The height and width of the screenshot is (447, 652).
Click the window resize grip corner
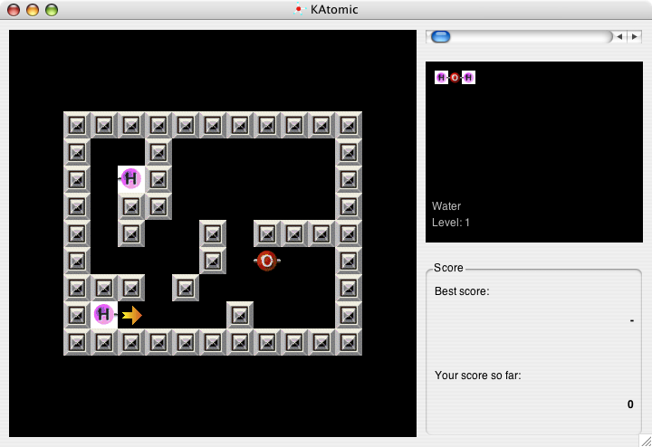[646, 441]
